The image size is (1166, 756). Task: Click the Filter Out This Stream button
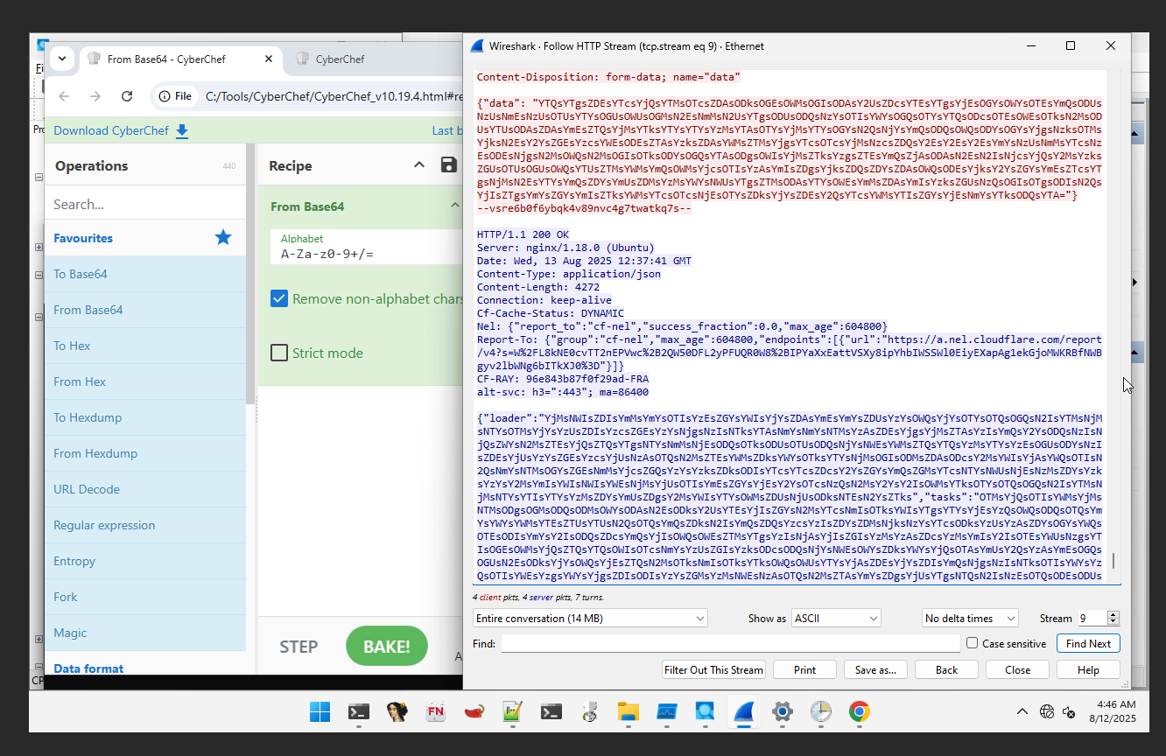(713, 669)
